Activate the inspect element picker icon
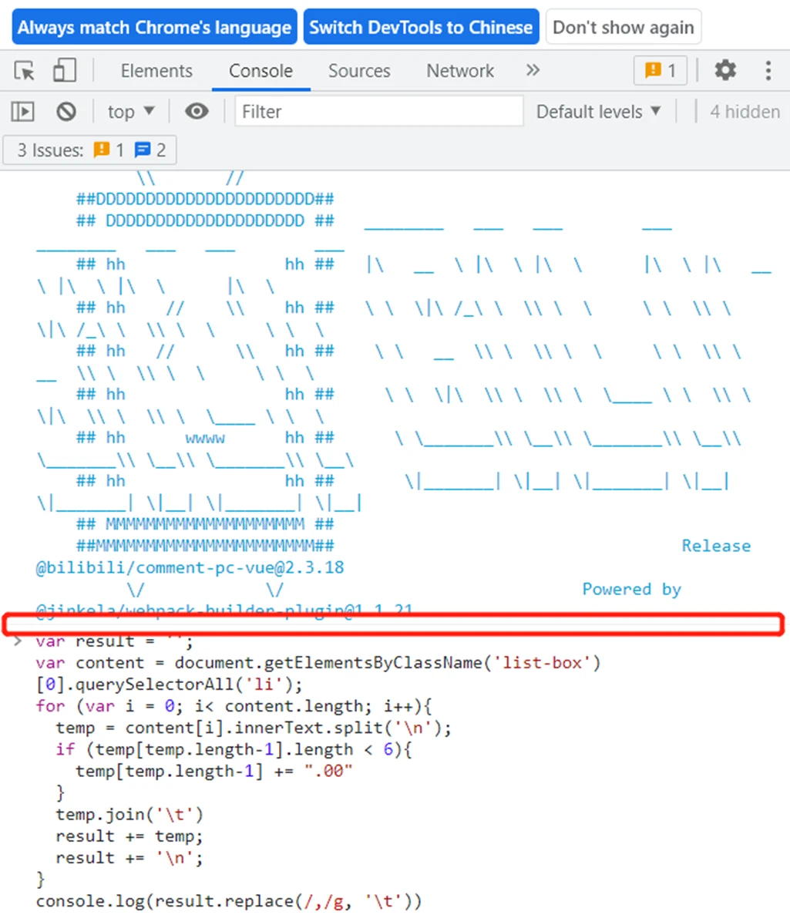Viewport: 790px width, 915px height. [x=25, y=71]
